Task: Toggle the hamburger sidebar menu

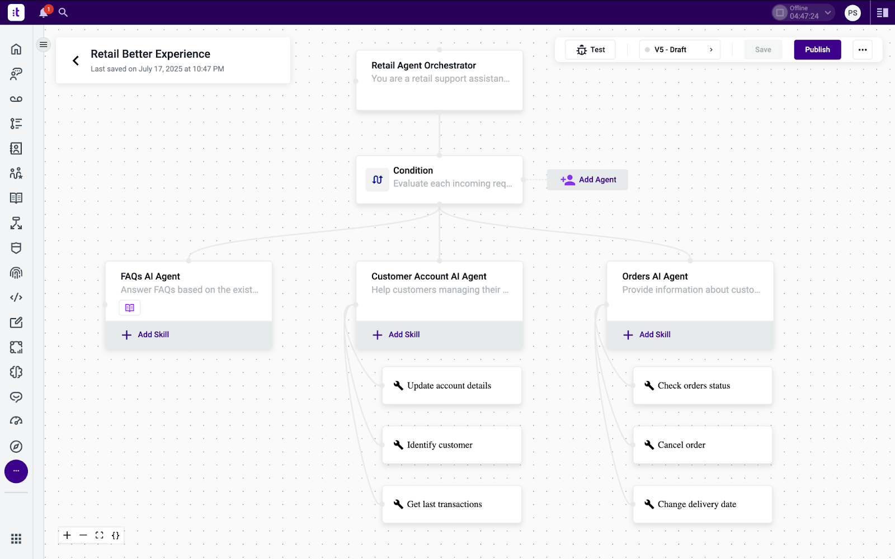Action: (44, 45)
